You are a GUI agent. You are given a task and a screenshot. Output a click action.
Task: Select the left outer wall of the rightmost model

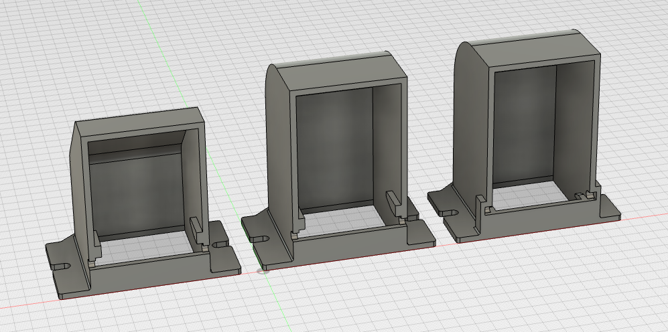click(x=470, y=127)
